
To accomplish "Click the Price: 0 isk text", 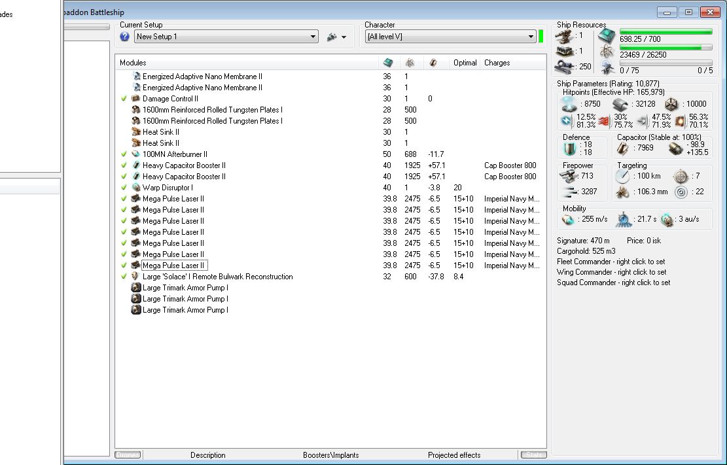I will pyautogui.click(x=643, y=241).
